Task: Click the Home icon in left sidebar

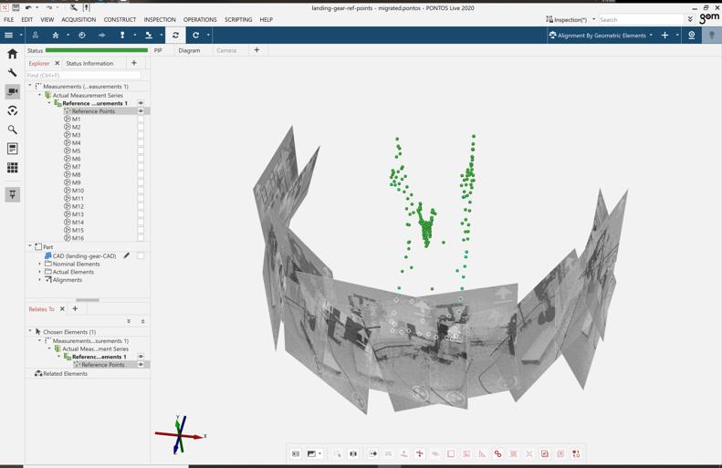Action: (x=12, y=54)
